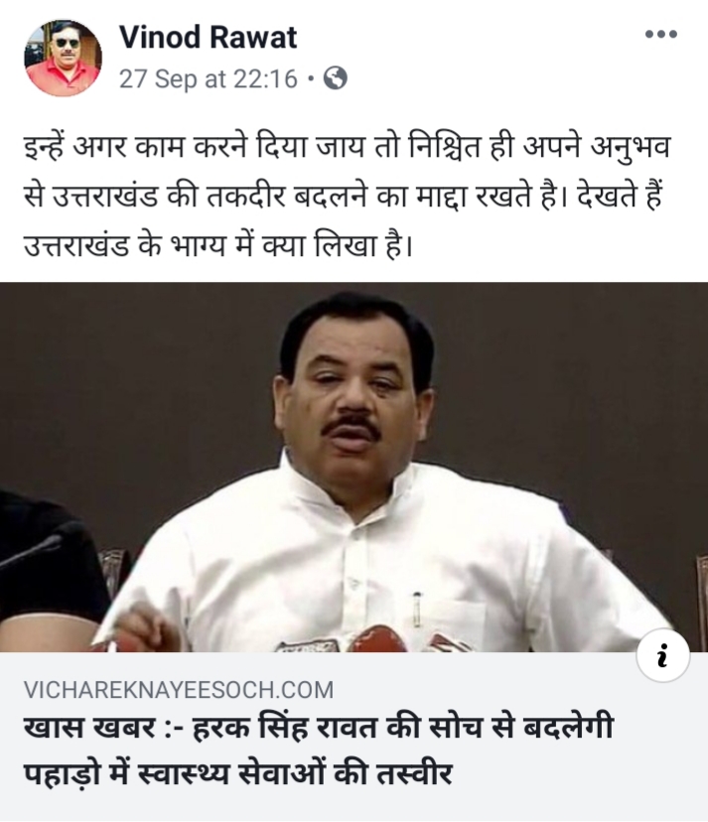
Task: Open the three-dot post options menu
Action: tap(660, 35)
